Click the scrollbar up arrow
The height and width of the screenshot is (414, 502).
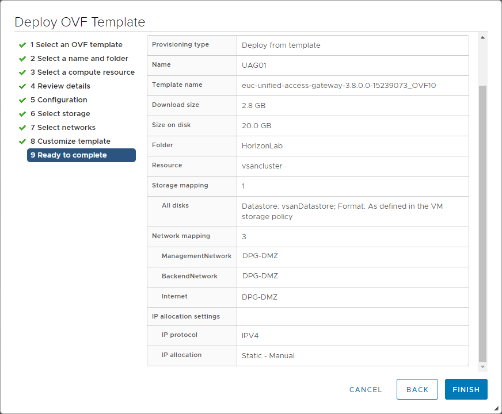pos(482,37)
